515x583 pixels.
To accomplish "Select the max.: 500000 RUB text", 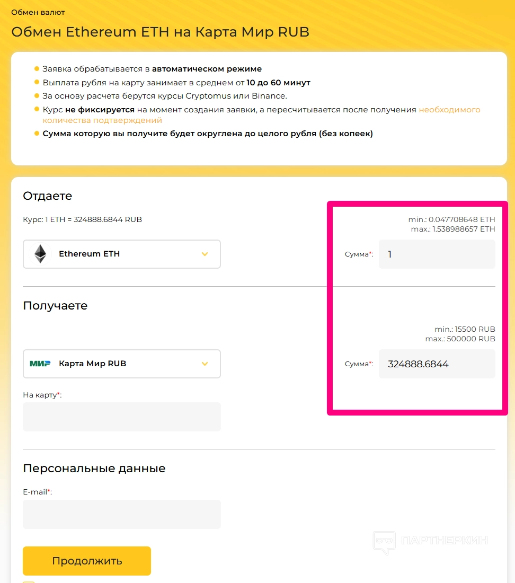I will coord(460,339).
